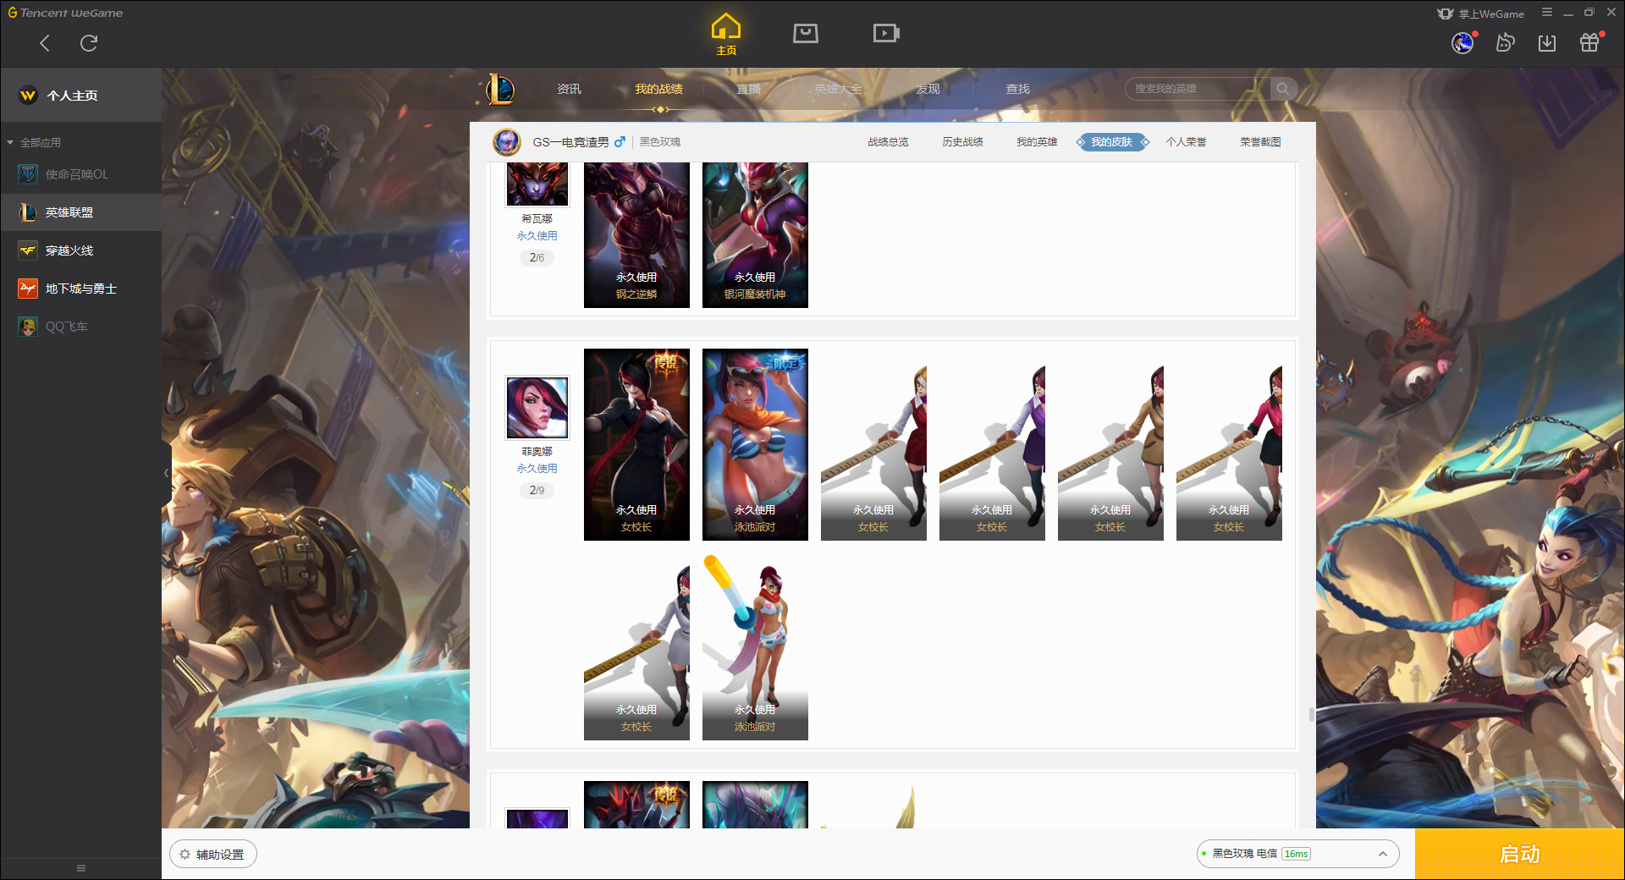This screenshot has width=1625, height=880.
Task: Open the 我的战绩 tab
Action: click(x=658, y=89)
